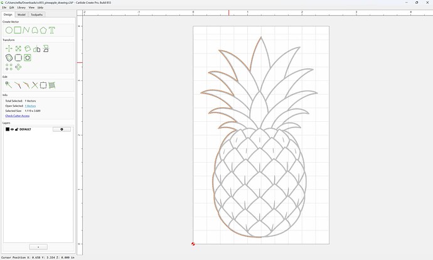Screen dimensions: 433x260
Task: Open the inset rectangle tool
Action: (28, 58)
